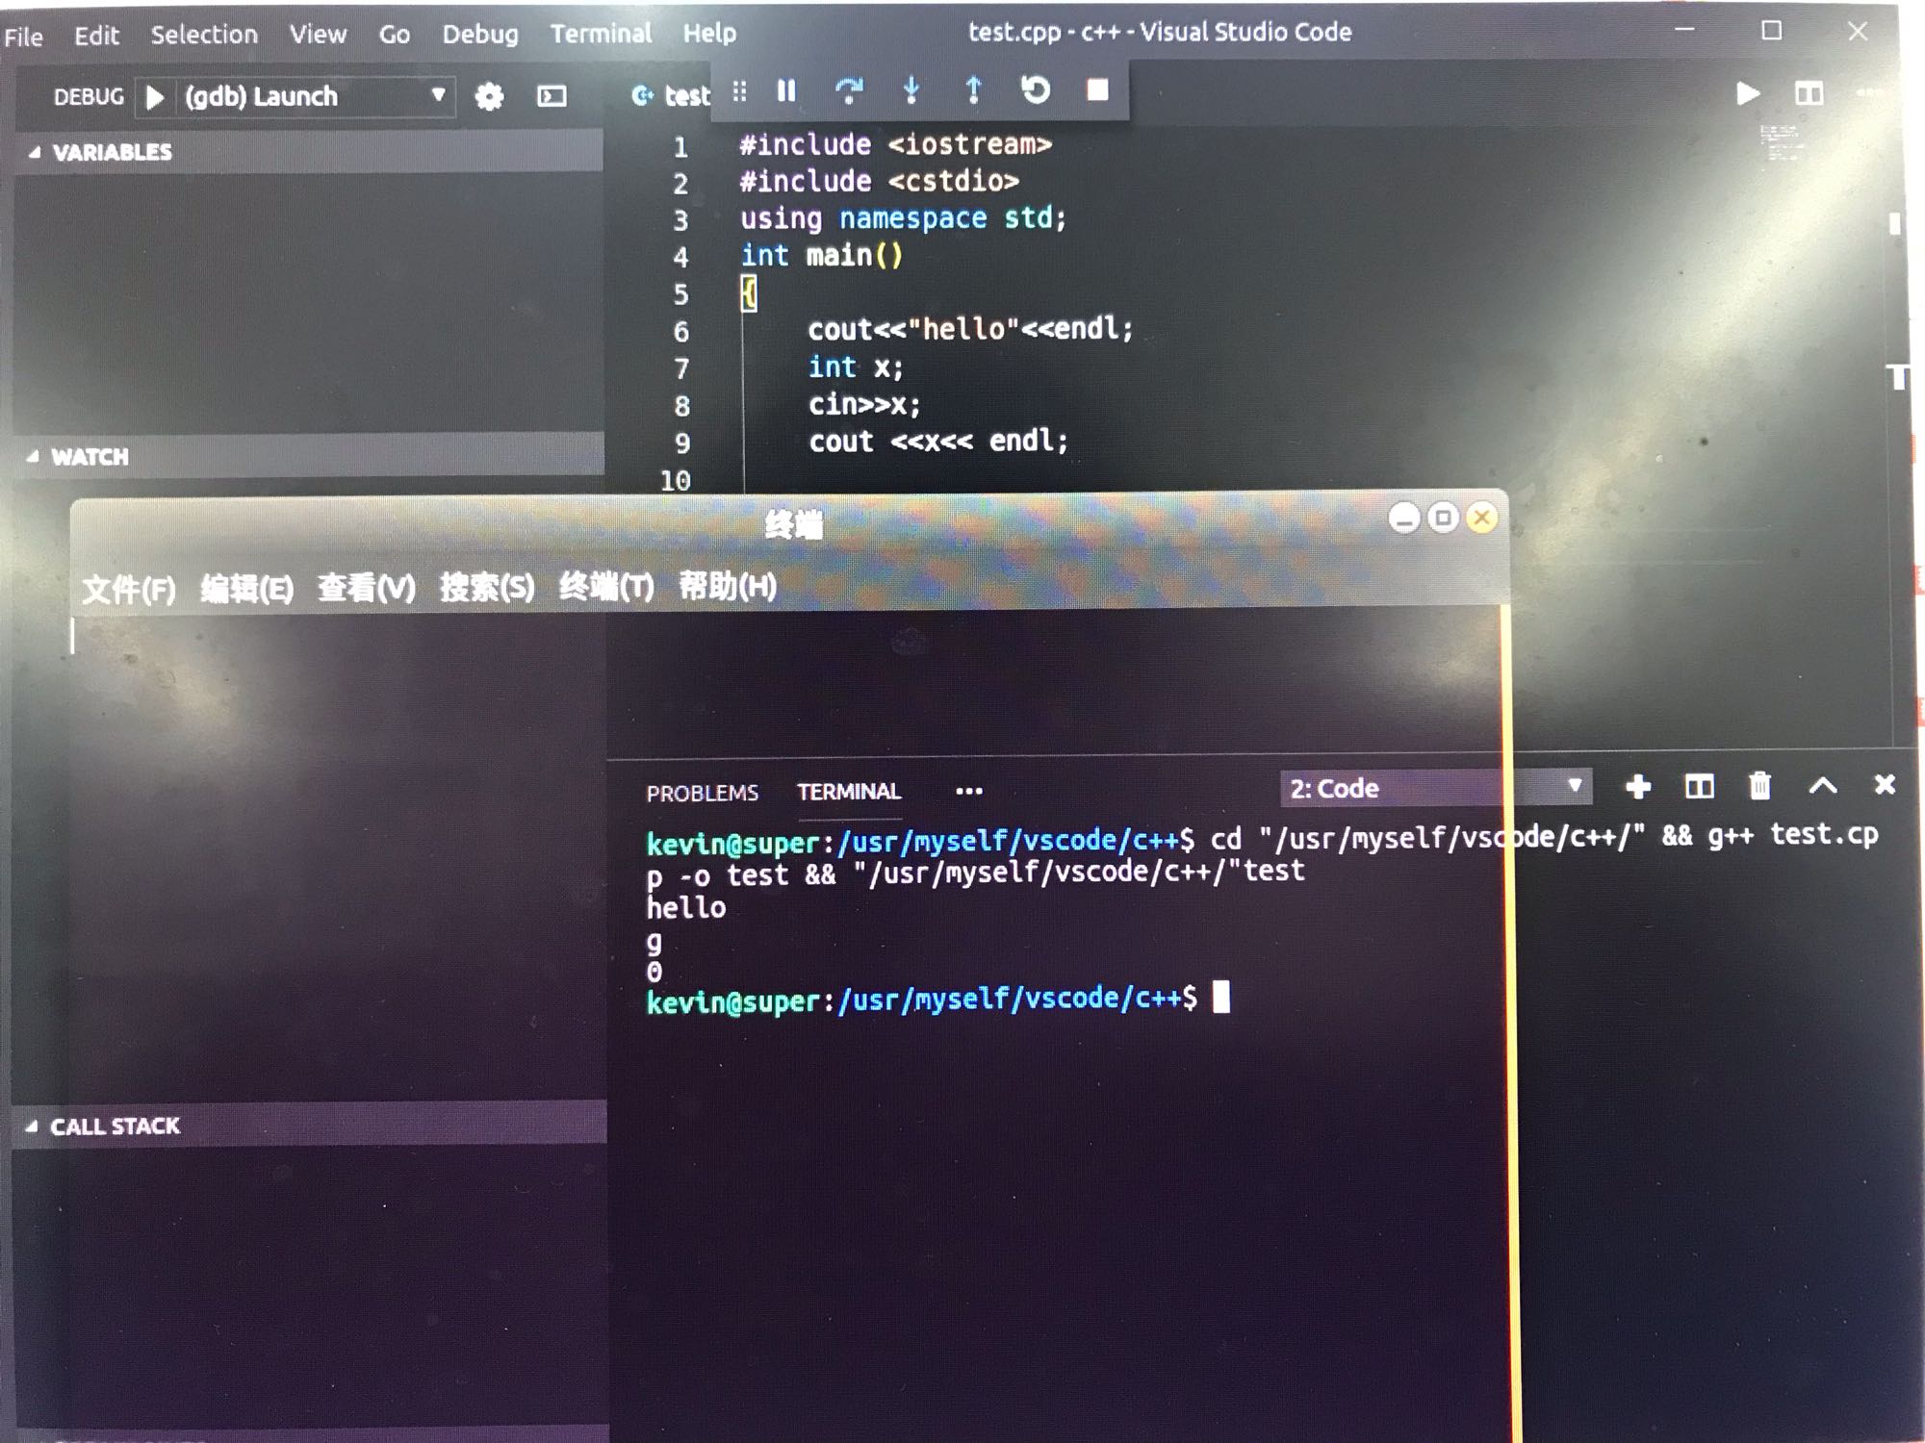The width and height of the screenshot is (1925, 1443).
Task: Switch to the PROBLEMS tab
Action: coord(702,793)
